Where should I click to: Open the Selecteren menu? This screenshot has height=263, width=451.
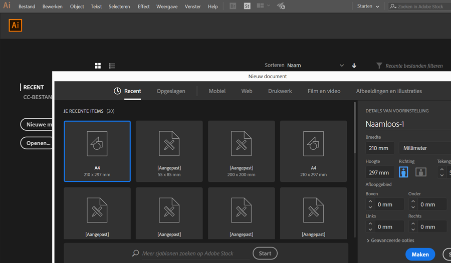119,7
